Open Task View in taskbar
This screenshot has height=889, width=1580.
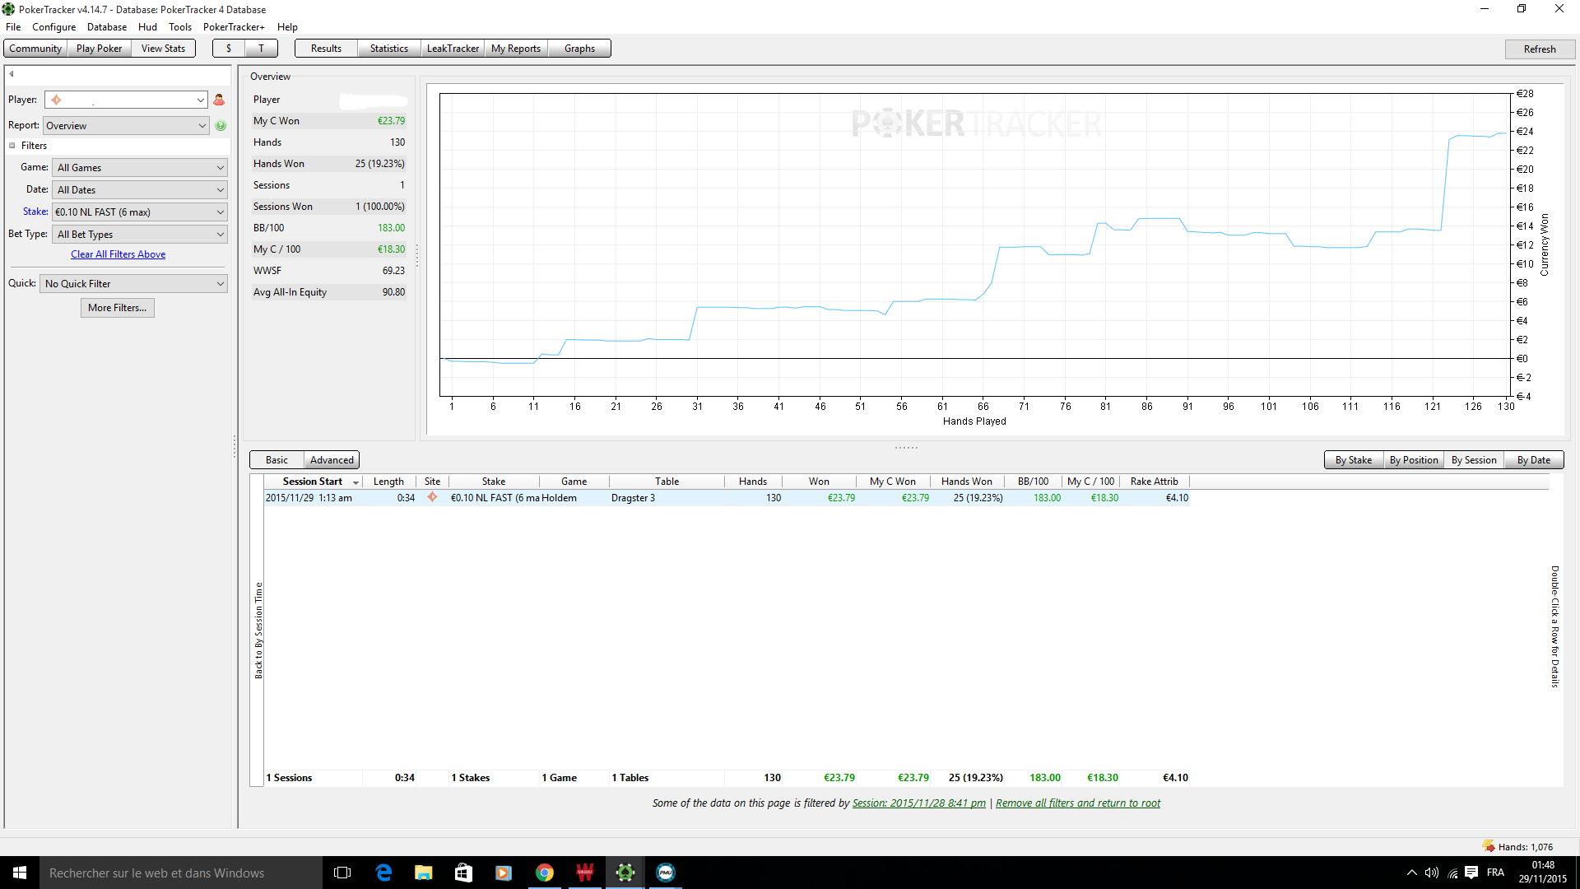tap(342, 873)
